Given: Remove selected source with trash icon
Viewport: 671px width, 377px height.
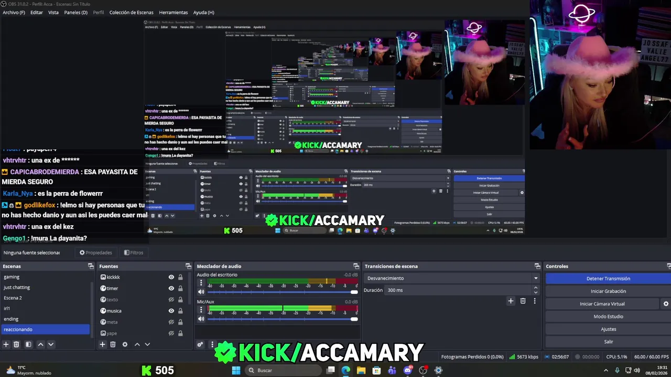Looking at the screenshot, I should [x=113, y=344].
